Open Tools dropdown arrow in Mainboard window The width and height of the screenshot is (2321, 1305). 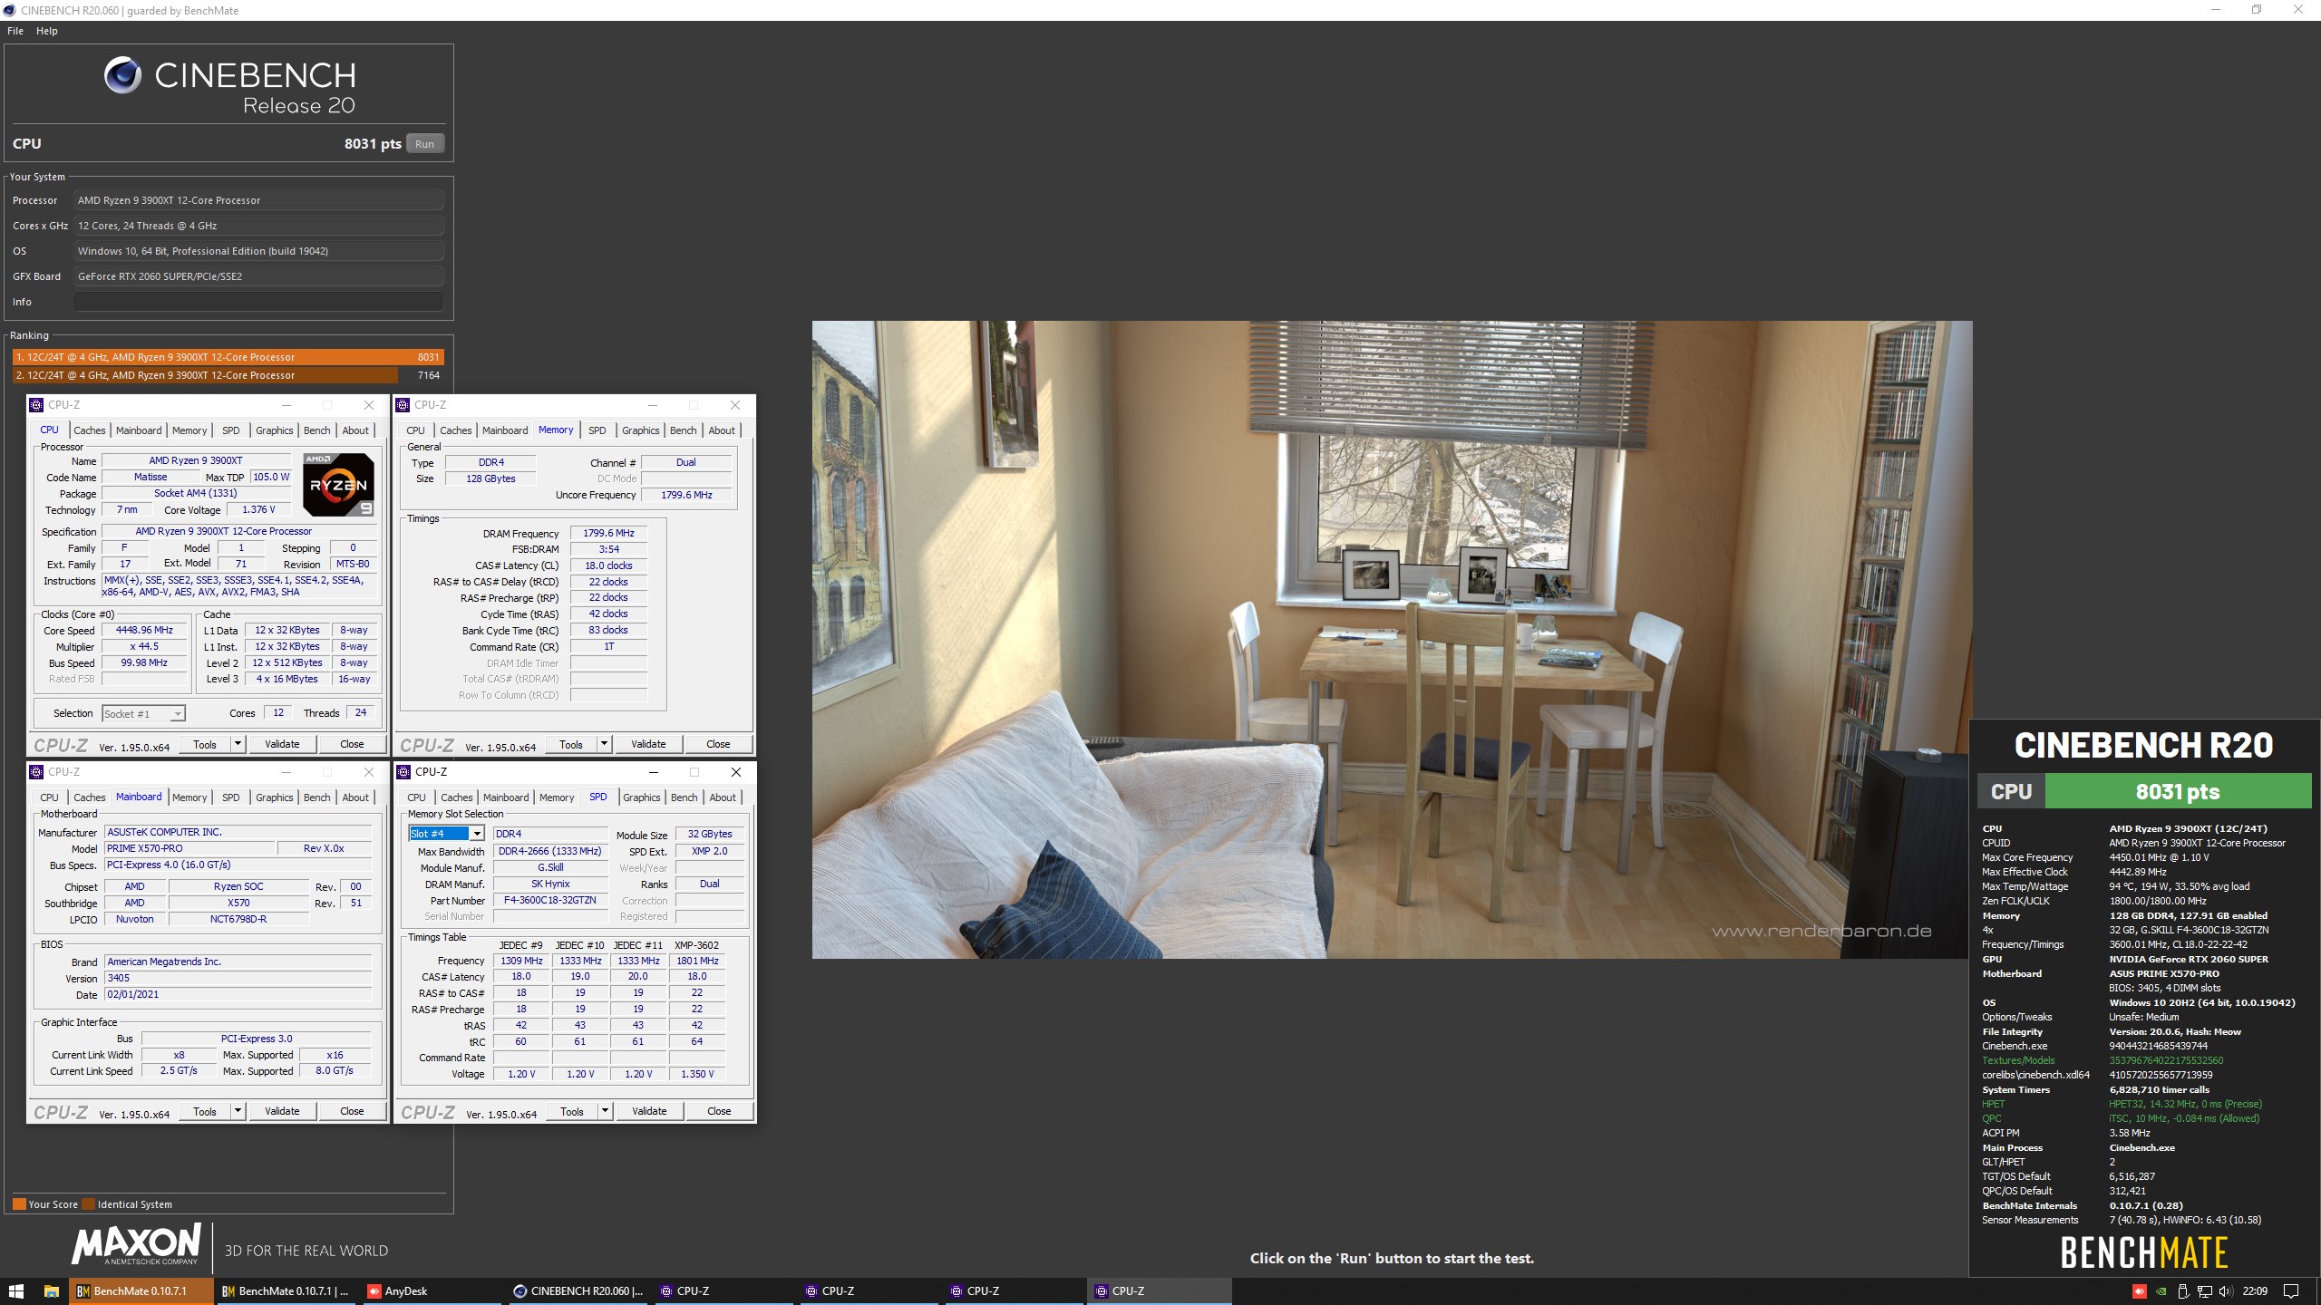tap(238, 1111)
